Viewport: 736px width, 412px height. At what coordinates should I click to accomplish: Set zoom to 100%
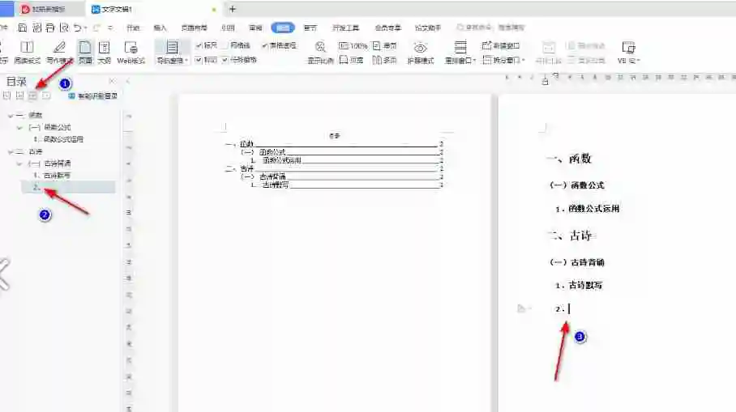click(353, 45)
